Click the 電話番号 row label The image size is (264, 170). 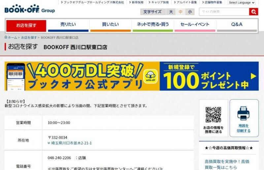[23, 166]
